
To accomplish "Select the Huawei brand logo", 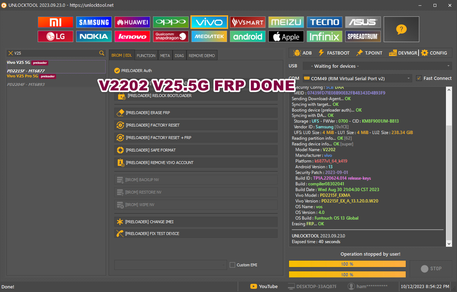I will 132,22.
